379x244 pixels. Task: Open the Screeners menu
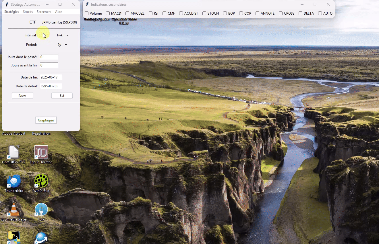pos(44,12)
